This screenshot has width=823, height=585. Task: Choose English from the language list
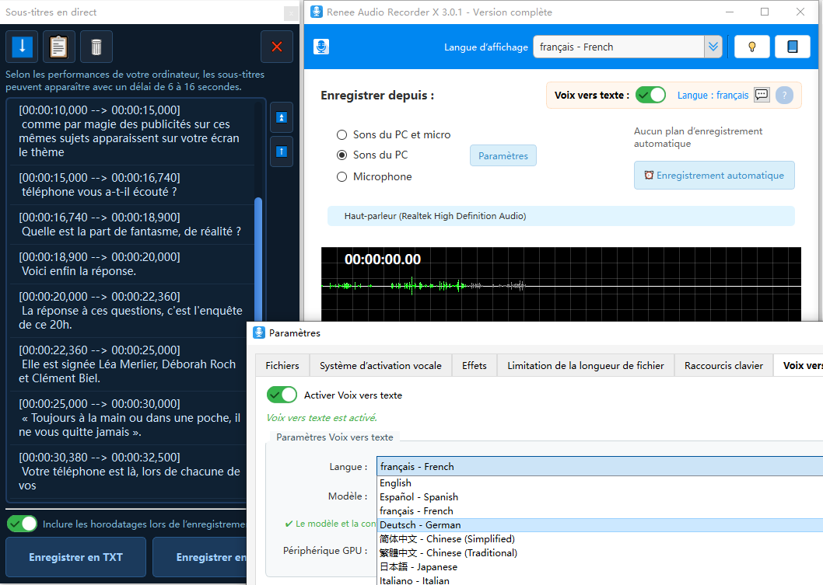[x=600, y=482]
